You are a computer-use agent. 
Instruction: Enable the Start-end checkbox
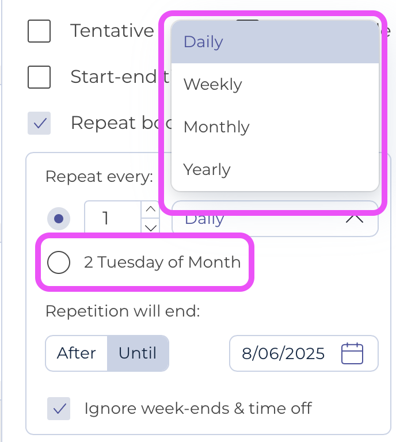tap(39, 77)
